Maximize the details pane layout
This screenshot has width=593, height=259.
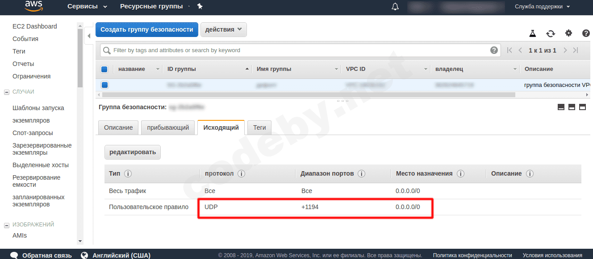pyautogui.click(x=582, y=107)
